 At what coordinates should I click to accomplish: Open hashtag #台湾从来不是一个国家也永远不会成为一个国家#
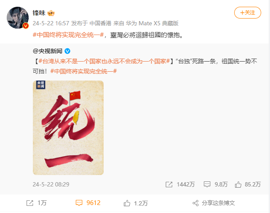(104, 61)
